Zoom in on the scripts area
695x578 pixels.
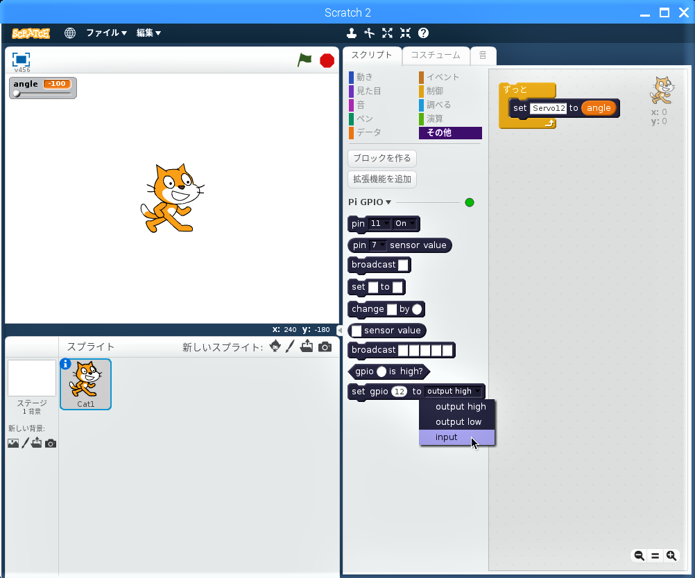coord(671,555)
